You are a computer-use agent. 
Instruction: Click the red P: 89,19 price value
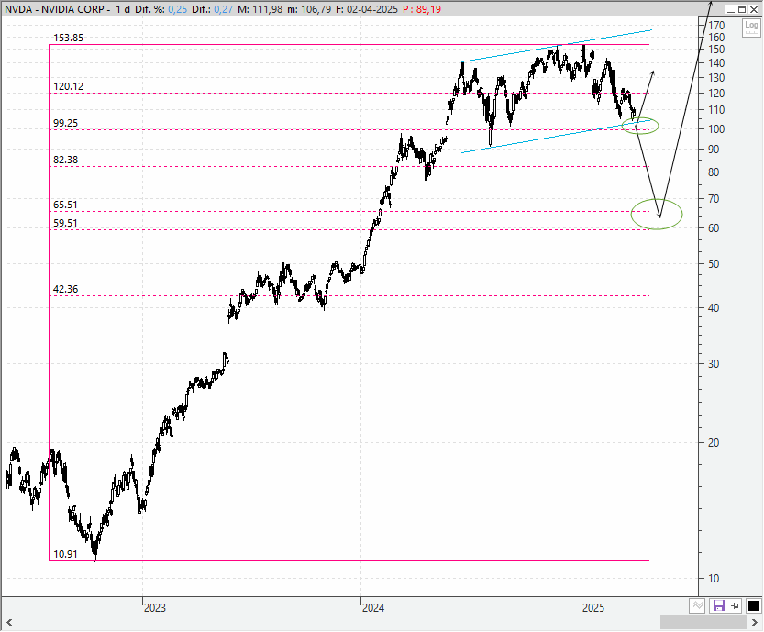(422, 9)
